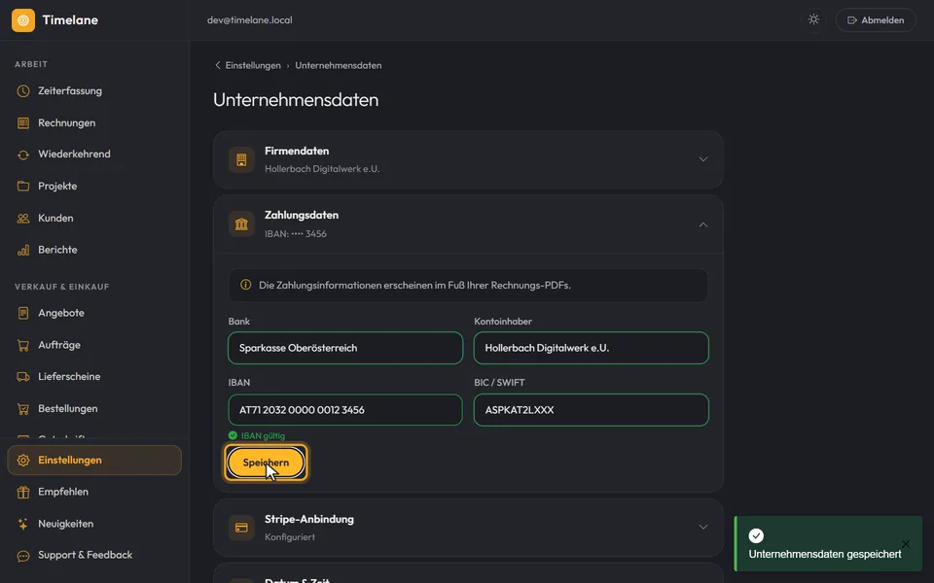Open Angebote in the sidebar

click(x=94, y=313)
